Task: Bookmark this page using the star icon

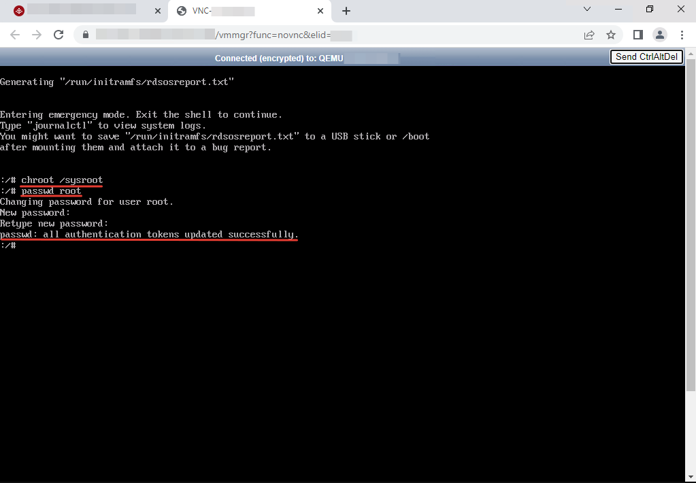Action: pyautogui.click(x=610, y=34)
